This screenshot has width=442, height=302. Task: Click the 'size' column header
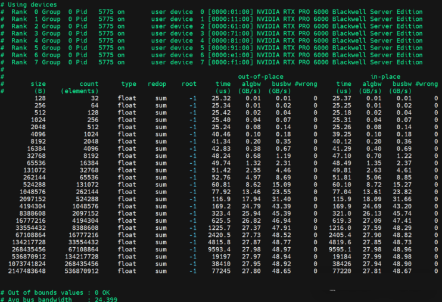coord(38,84)
